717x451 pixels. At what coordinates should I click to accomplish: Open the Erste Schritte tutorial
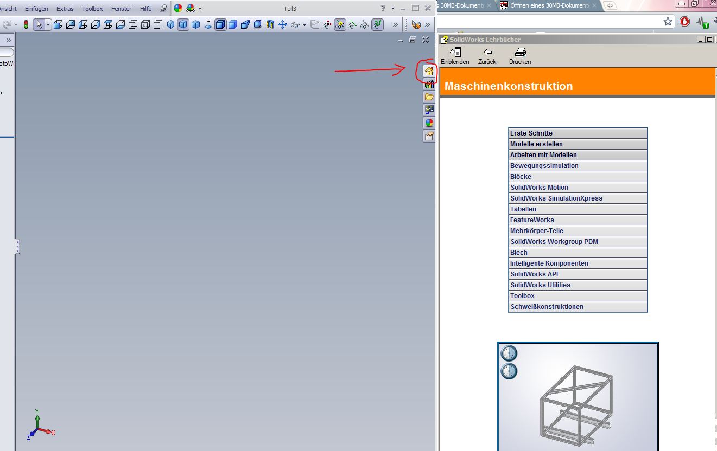coord(578,133)
